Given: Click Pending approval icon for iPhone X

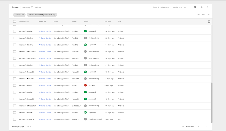Looking at the screenshot, I should tap(85, 119).
